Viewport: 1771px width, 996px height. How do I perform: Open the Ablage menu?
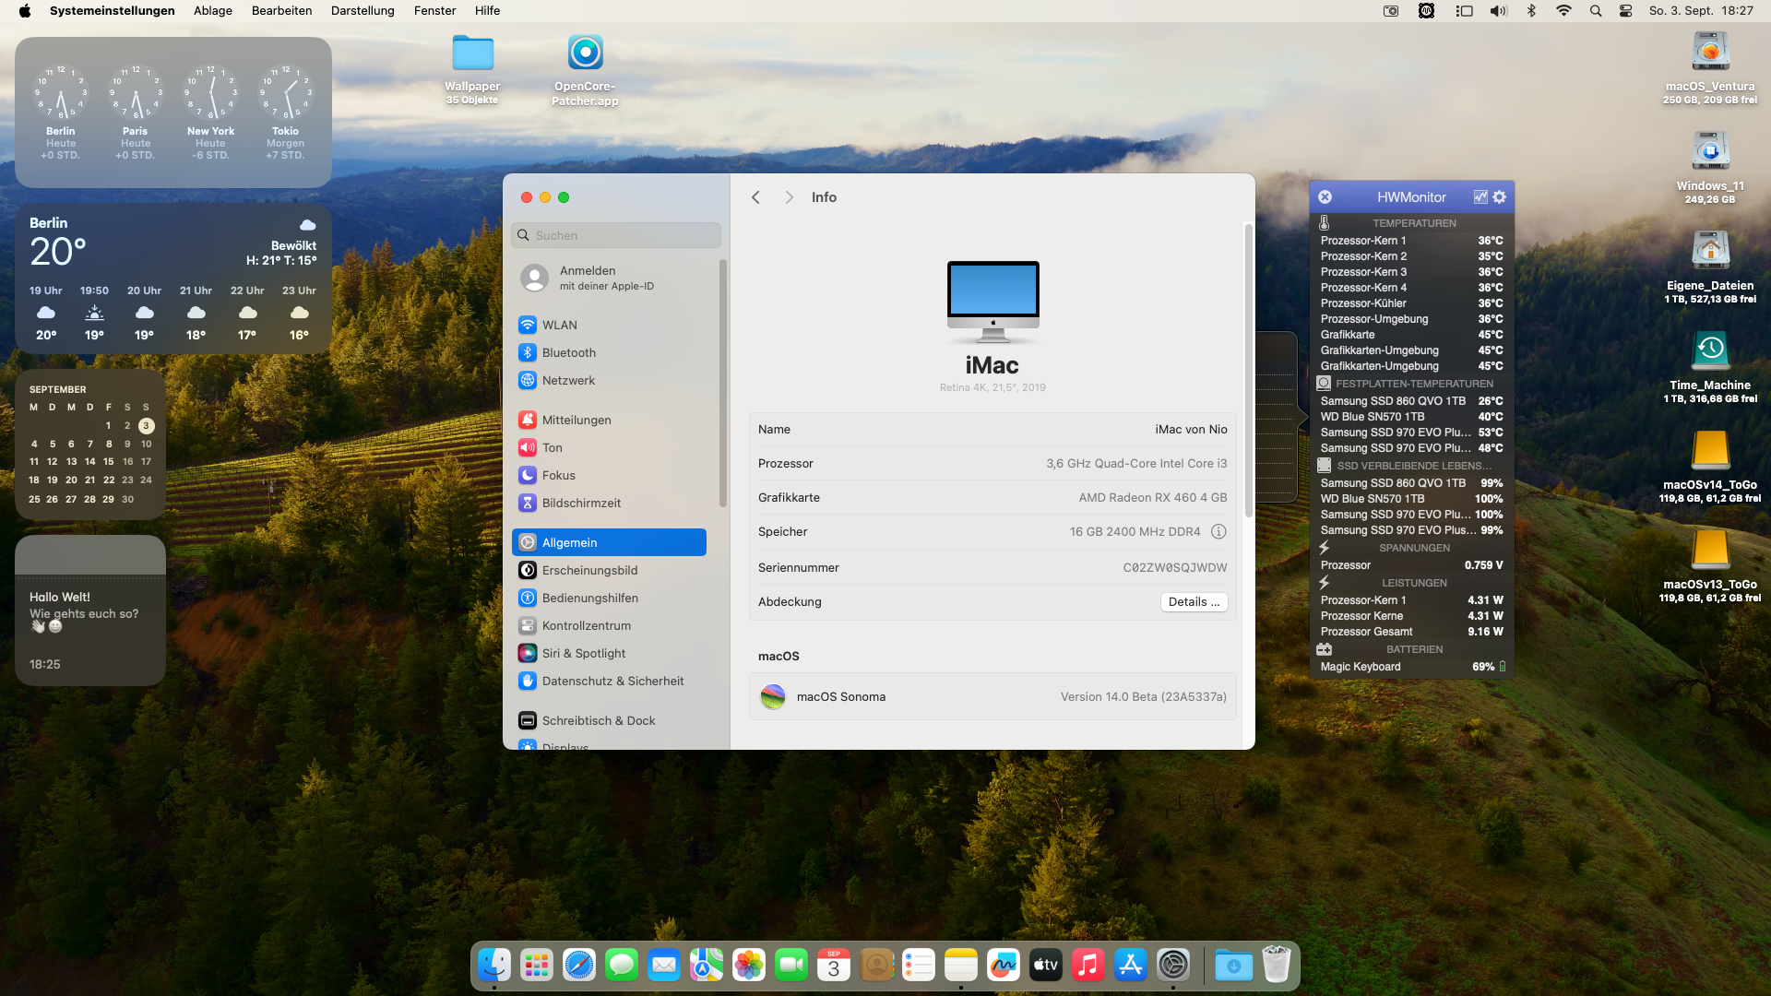(213, 11)
